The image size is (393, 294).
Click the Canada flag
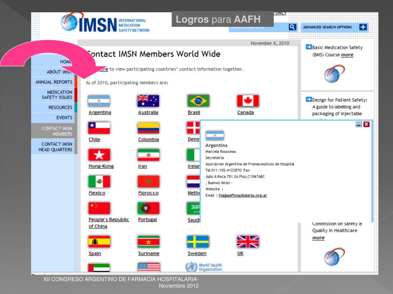(248, 101)
